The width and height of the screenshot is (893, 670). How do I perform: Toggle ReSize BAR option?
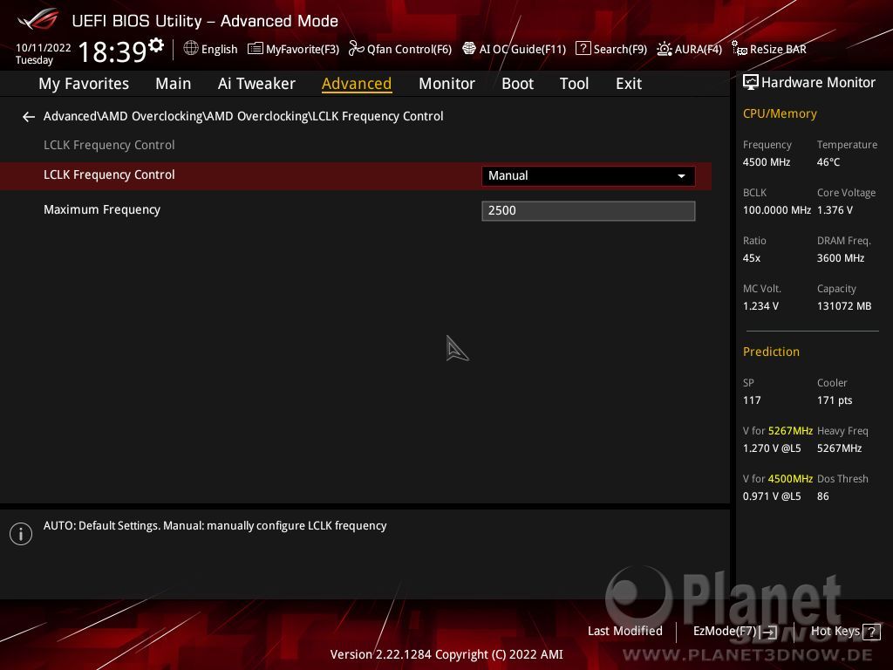point(769,49)
